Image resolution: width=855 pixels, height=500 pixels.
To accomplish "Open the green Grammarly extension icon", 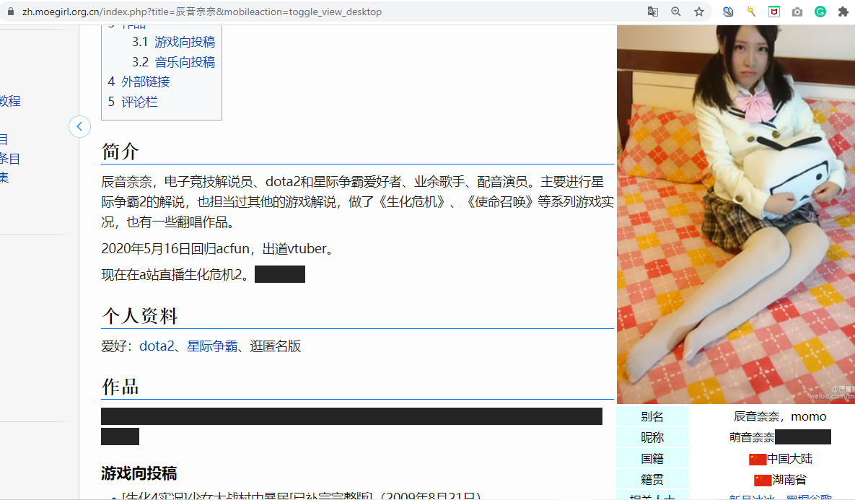I will 820,12.
